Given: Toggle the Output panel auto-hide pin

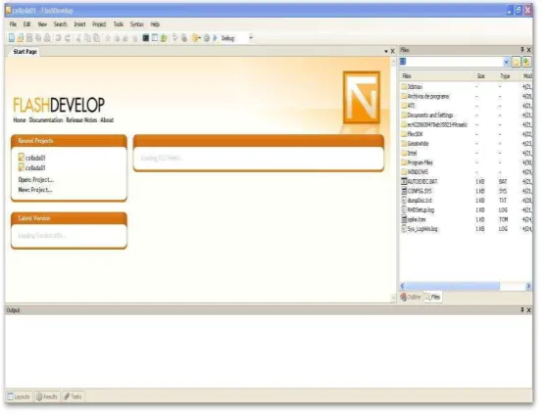Looking at the screenshot, I should point(522,310).
